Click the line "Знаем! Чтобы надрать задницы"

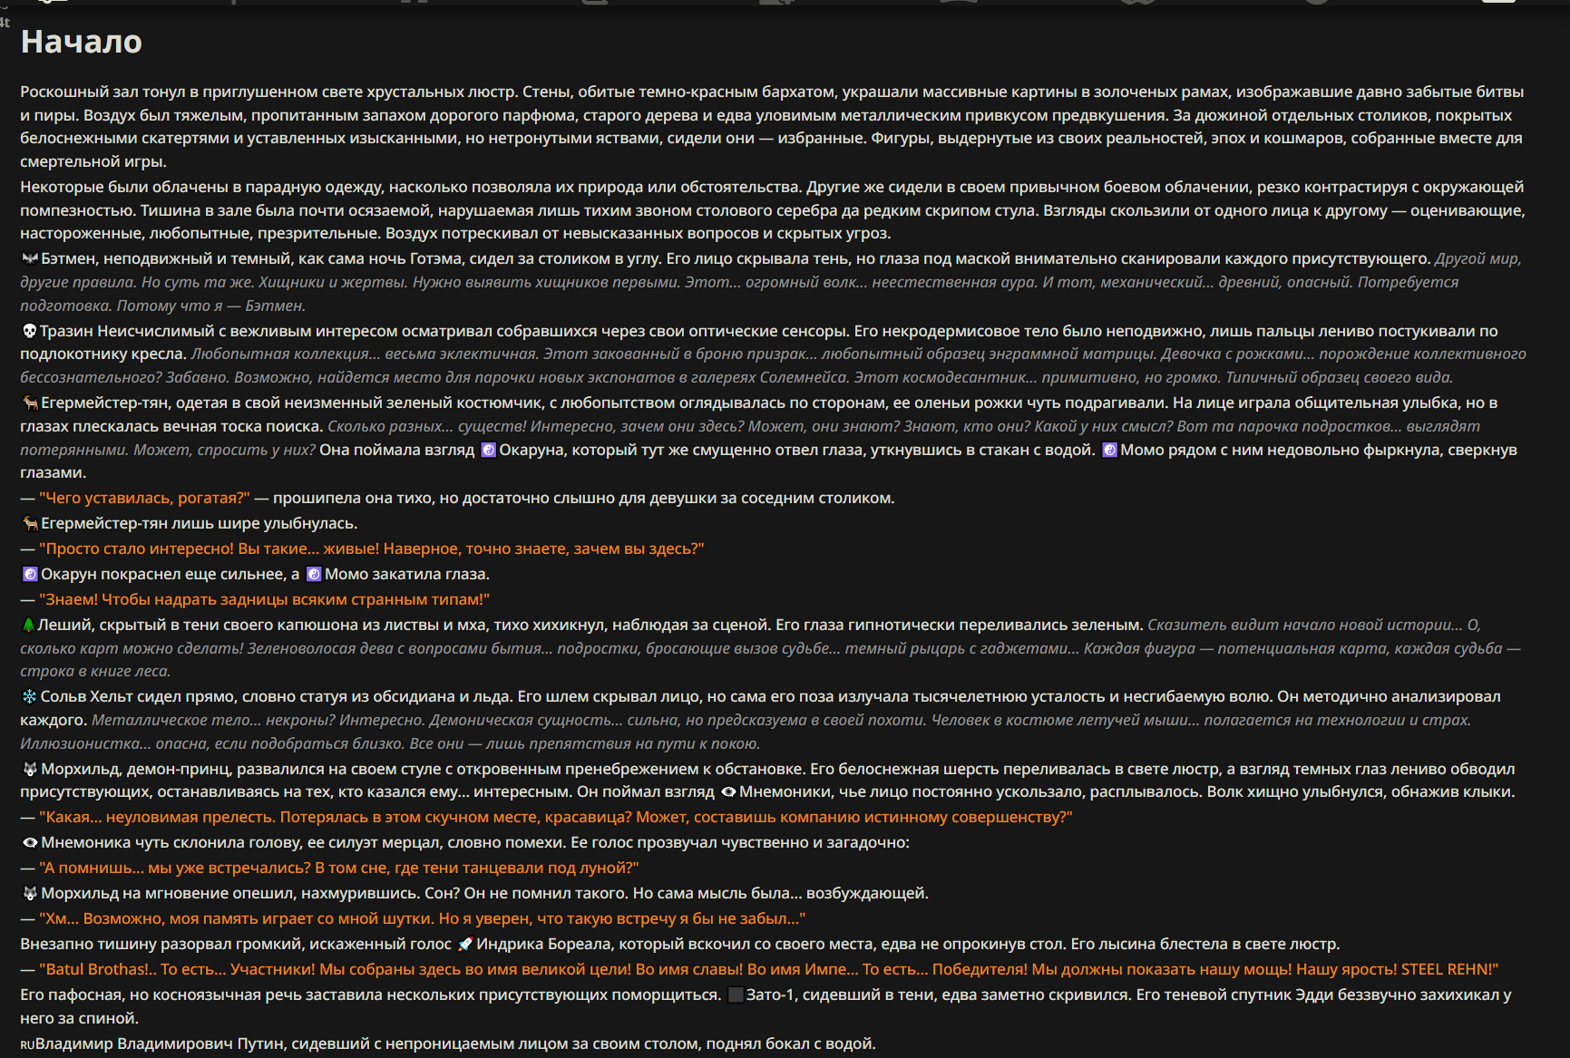(265, 599)
